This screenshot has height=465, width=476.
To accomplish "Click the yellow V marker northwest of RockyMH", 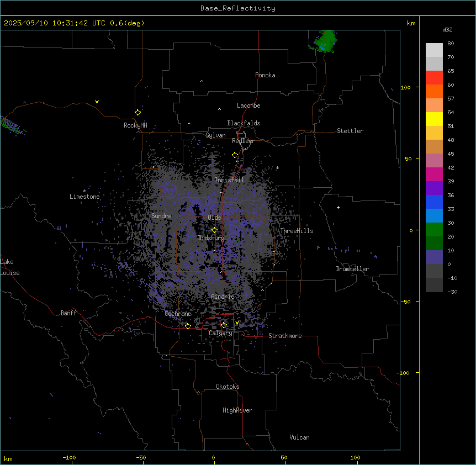I will 97,102.
